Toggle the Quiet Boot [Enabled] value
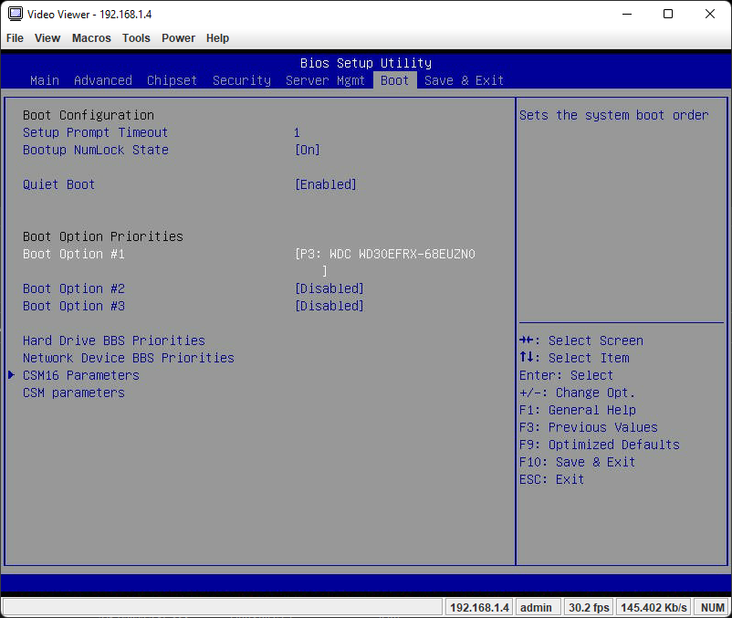732x618 pixels. 326,184
